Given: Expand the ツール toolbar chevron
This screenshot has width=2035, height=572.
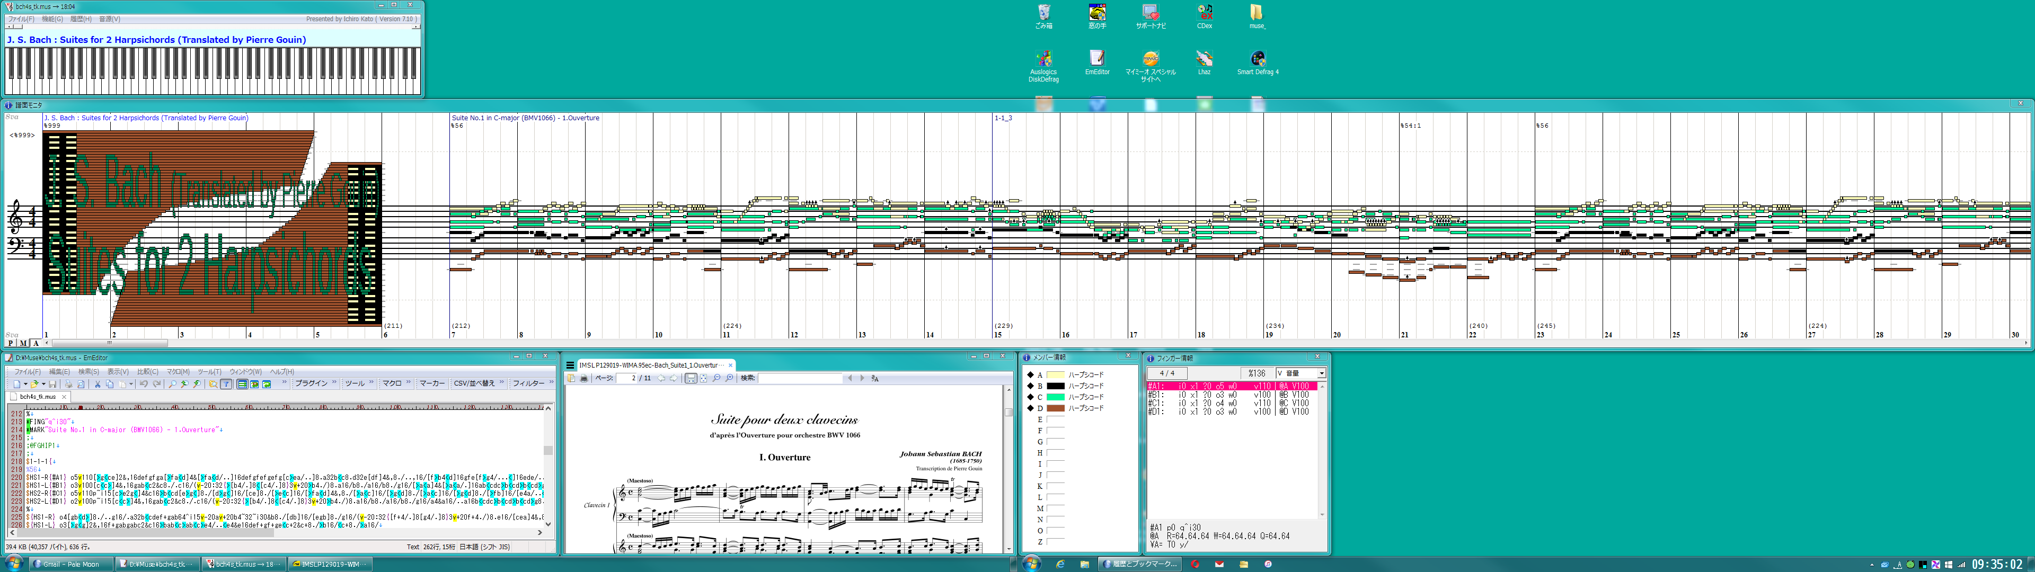Looking at the screenshot, I should [371, 382].
